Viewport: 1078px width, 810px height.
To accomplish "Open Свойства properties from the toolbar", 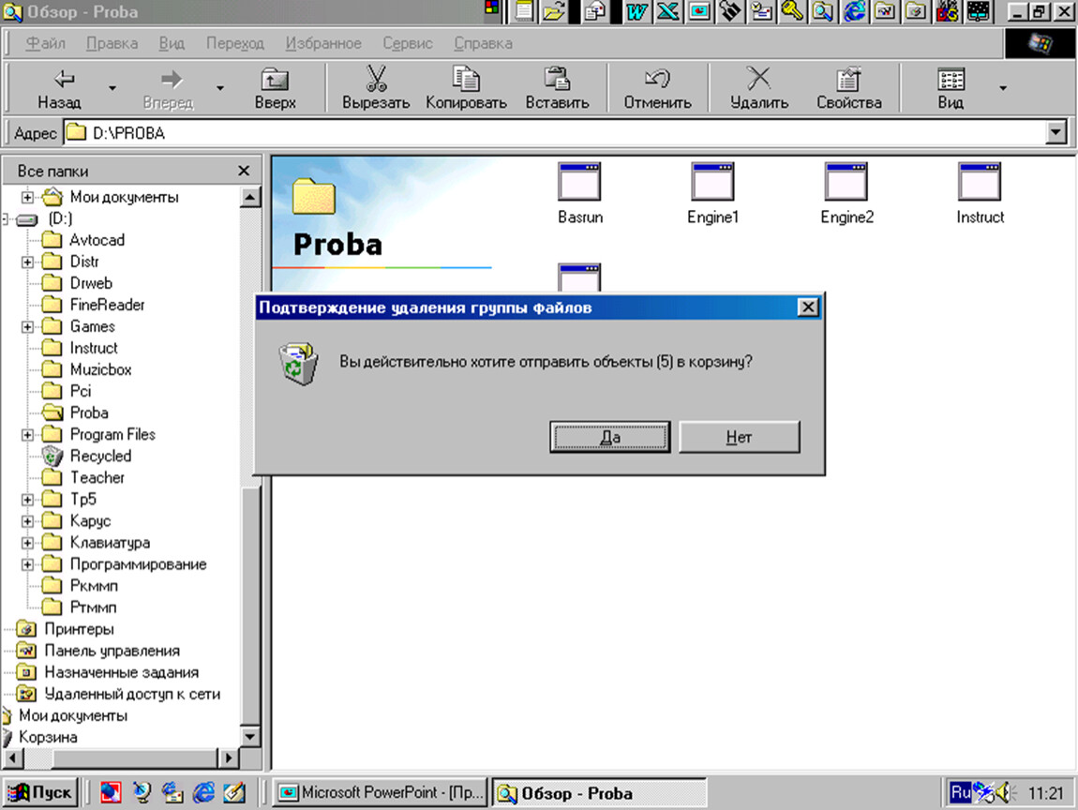I will pyautogui.click(x=849, y=89).
